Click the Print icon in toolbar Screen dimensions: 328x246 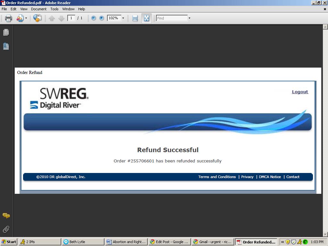(9, 18)
